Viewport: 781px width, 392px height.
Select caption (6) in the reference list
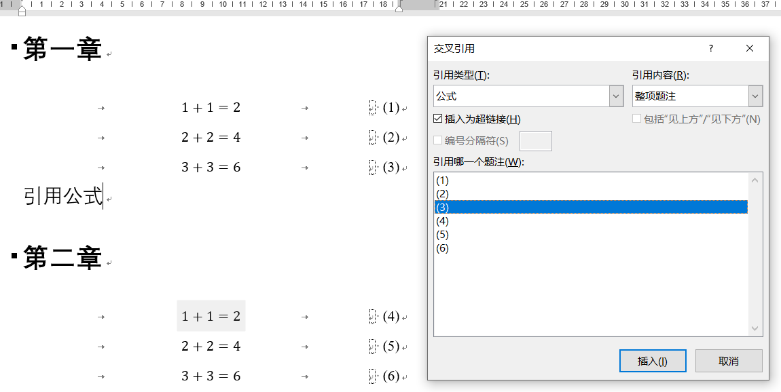[475, 248]
